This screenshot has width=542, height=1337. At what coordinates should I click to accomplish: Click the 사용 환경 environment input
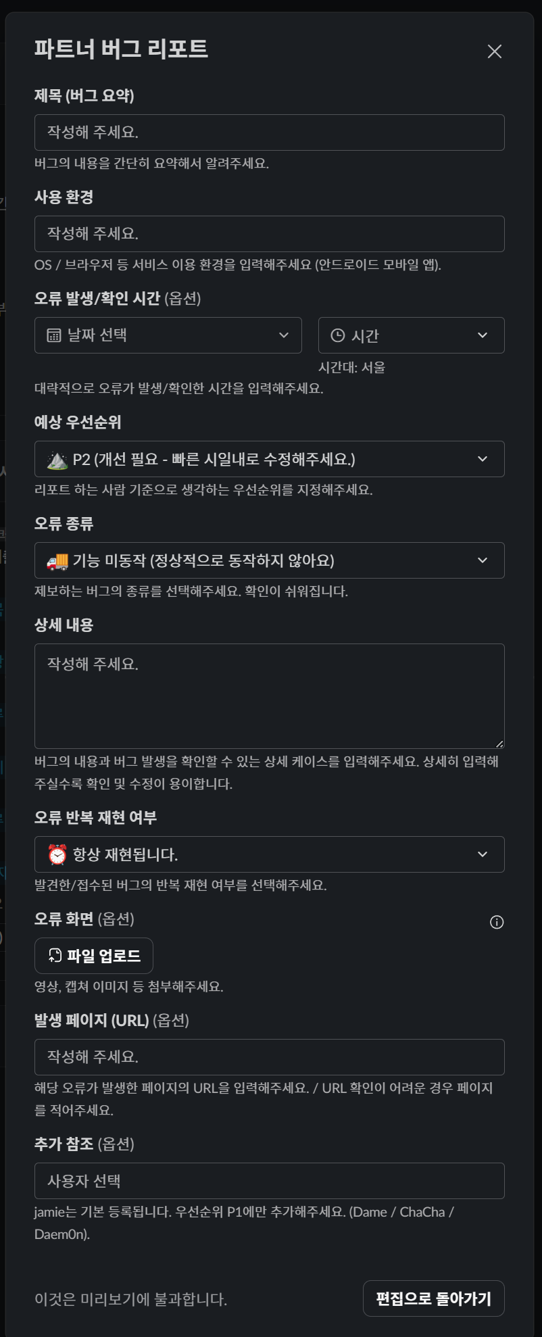pos(269,233)
